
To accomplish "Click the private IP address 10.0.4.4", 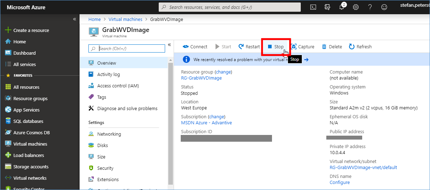I will (337, 153).
